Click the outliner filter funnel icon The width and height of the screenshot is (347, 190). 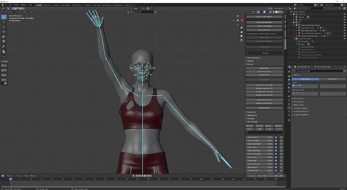(340, 9)
